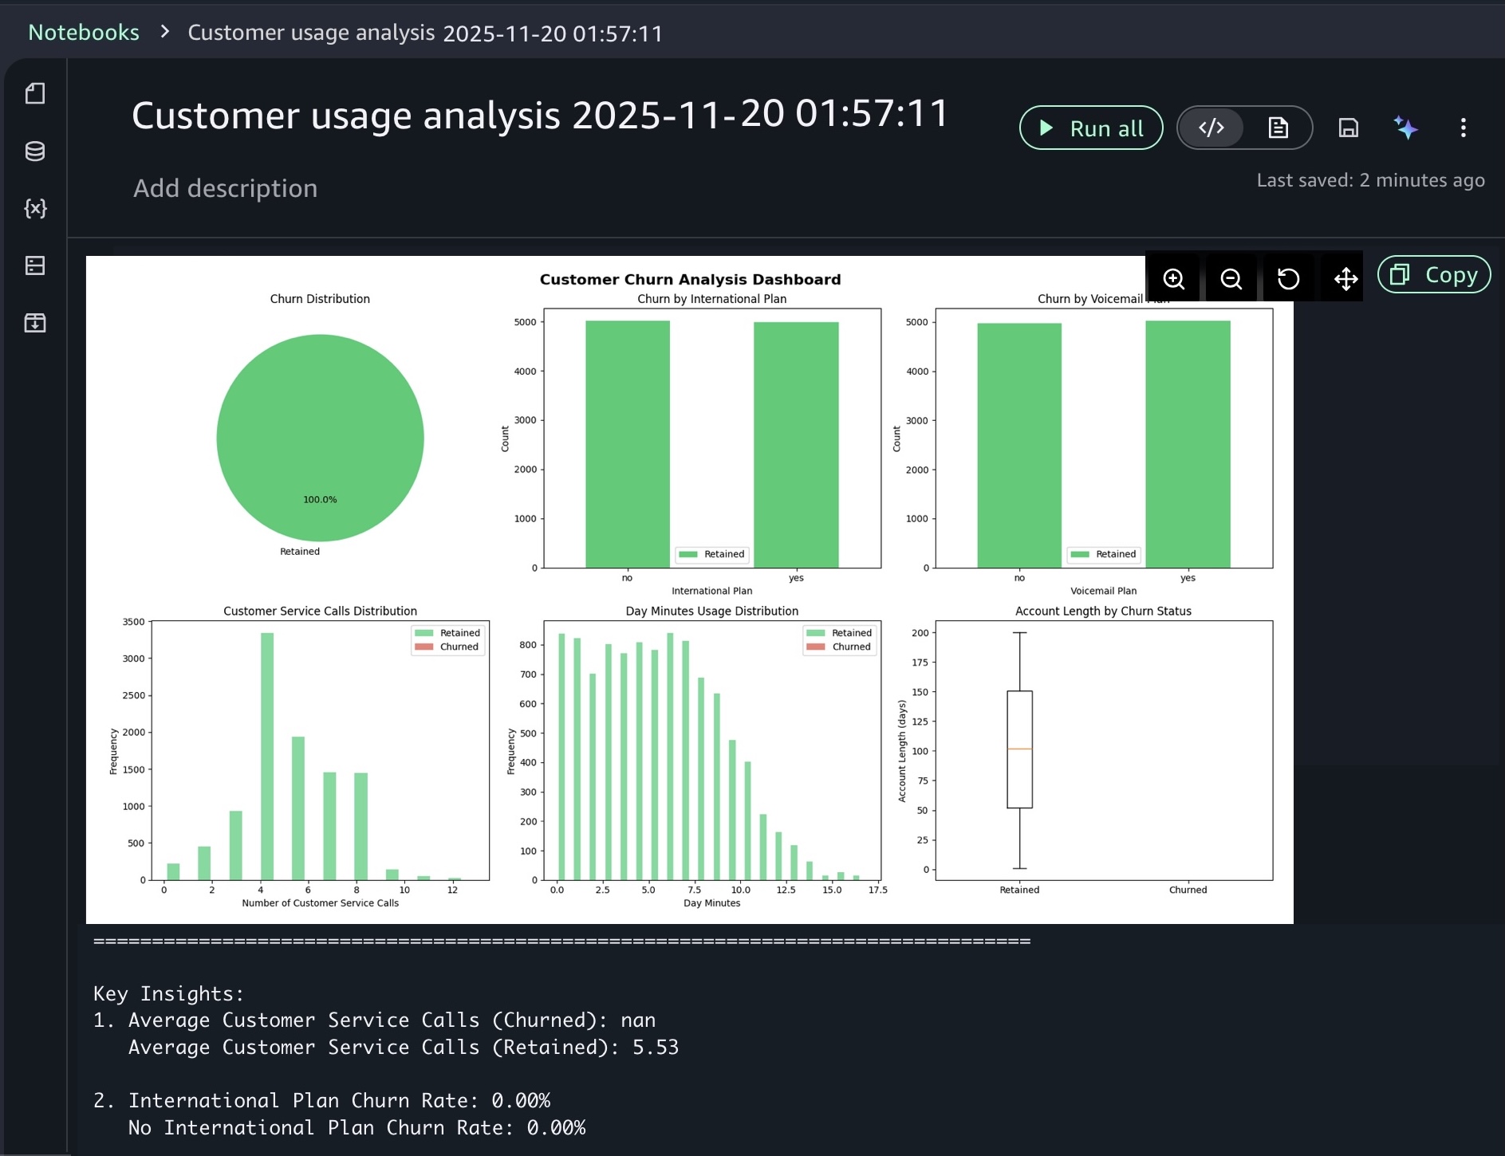Open the variables {x} panel icon
The image size is (1505, 1156).
[x=35, y=209]
